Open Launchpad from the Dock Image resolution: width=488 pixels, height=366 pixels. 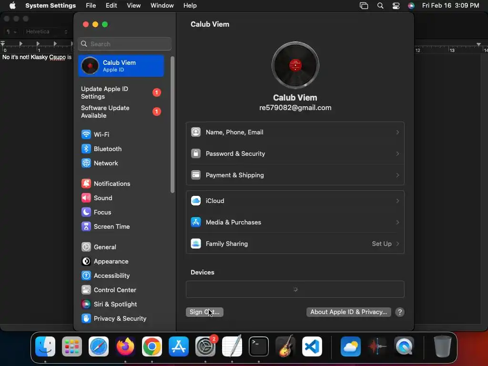click(x=72, y=346)
